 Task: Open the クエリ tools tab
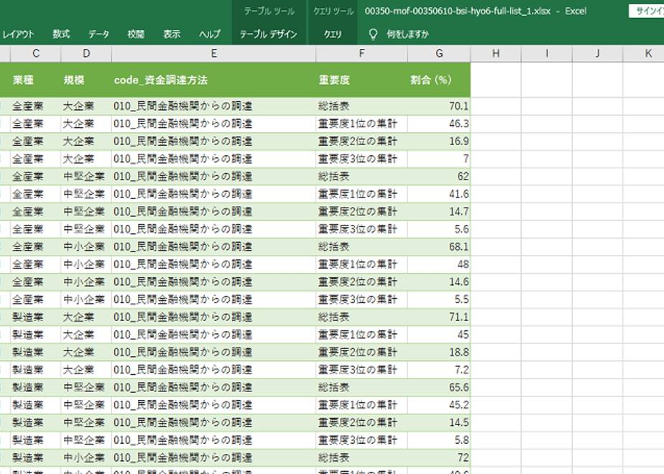(333, 34)
